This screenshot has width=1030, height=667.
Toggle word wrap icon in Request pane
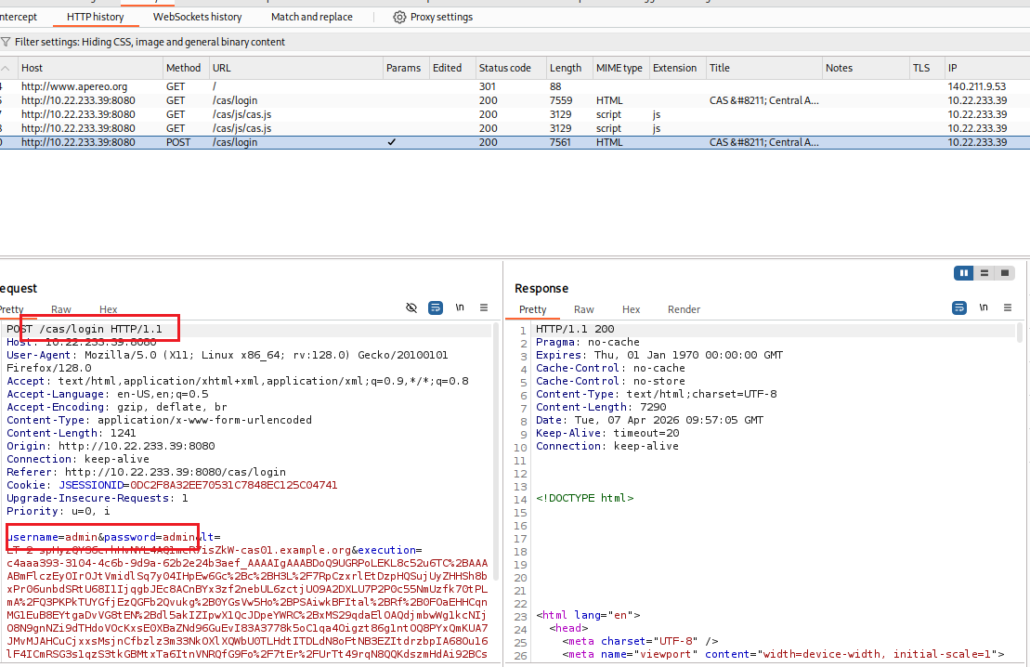[x=435, y=307]
